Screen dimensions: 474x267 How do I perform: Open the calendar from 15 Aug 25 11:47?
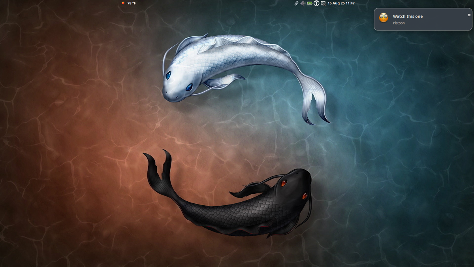point(341,3)
